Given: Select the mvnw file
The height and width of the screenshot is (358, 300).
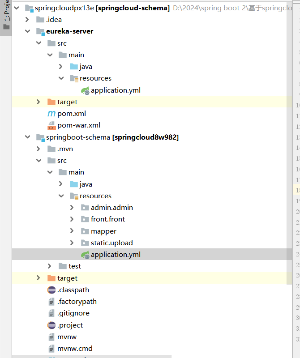Looking at the screenshot, I should (67, 337).
